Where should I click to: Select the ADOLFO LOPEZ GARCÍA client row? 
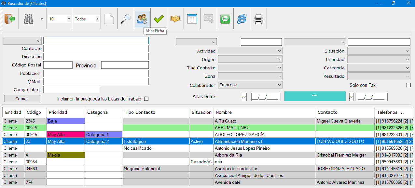208,135
